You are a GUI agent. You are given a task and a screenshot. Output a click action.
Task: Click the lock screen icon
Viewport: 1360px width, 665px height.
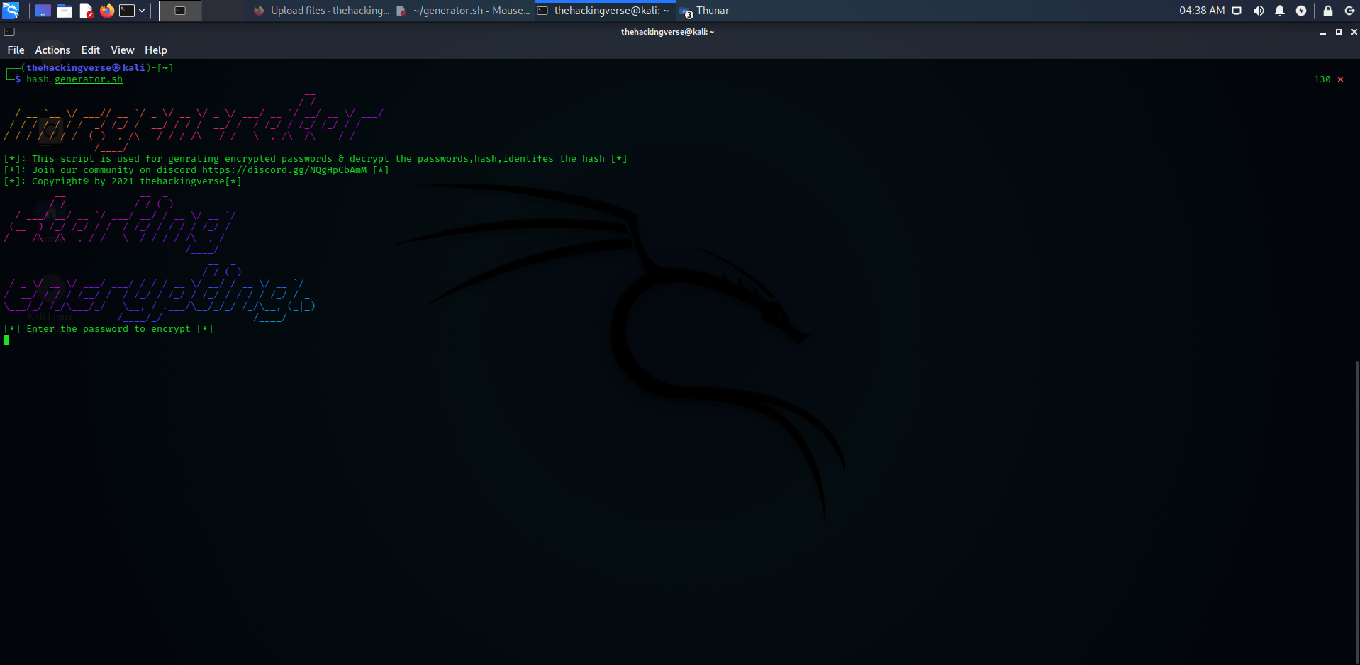[1329, 11]
